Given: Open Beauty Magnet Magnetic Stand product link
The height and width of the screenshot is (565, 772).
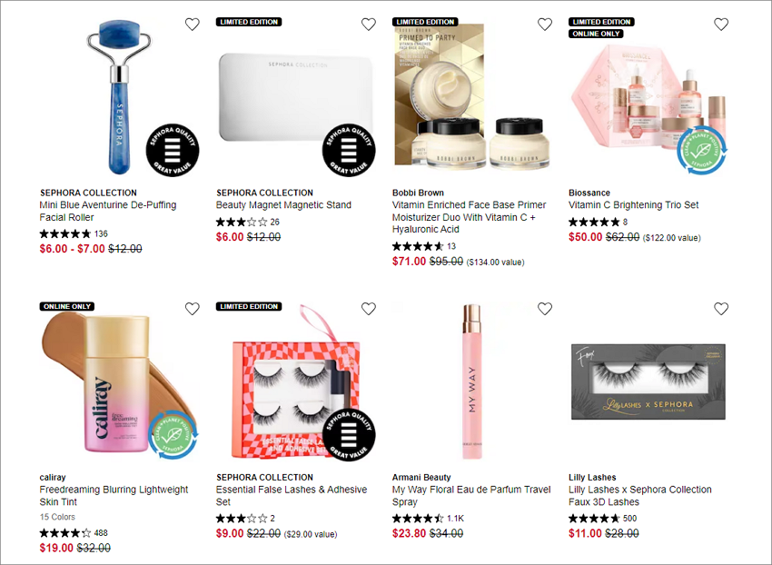Looking at the screenshot, I should point(283,205).
